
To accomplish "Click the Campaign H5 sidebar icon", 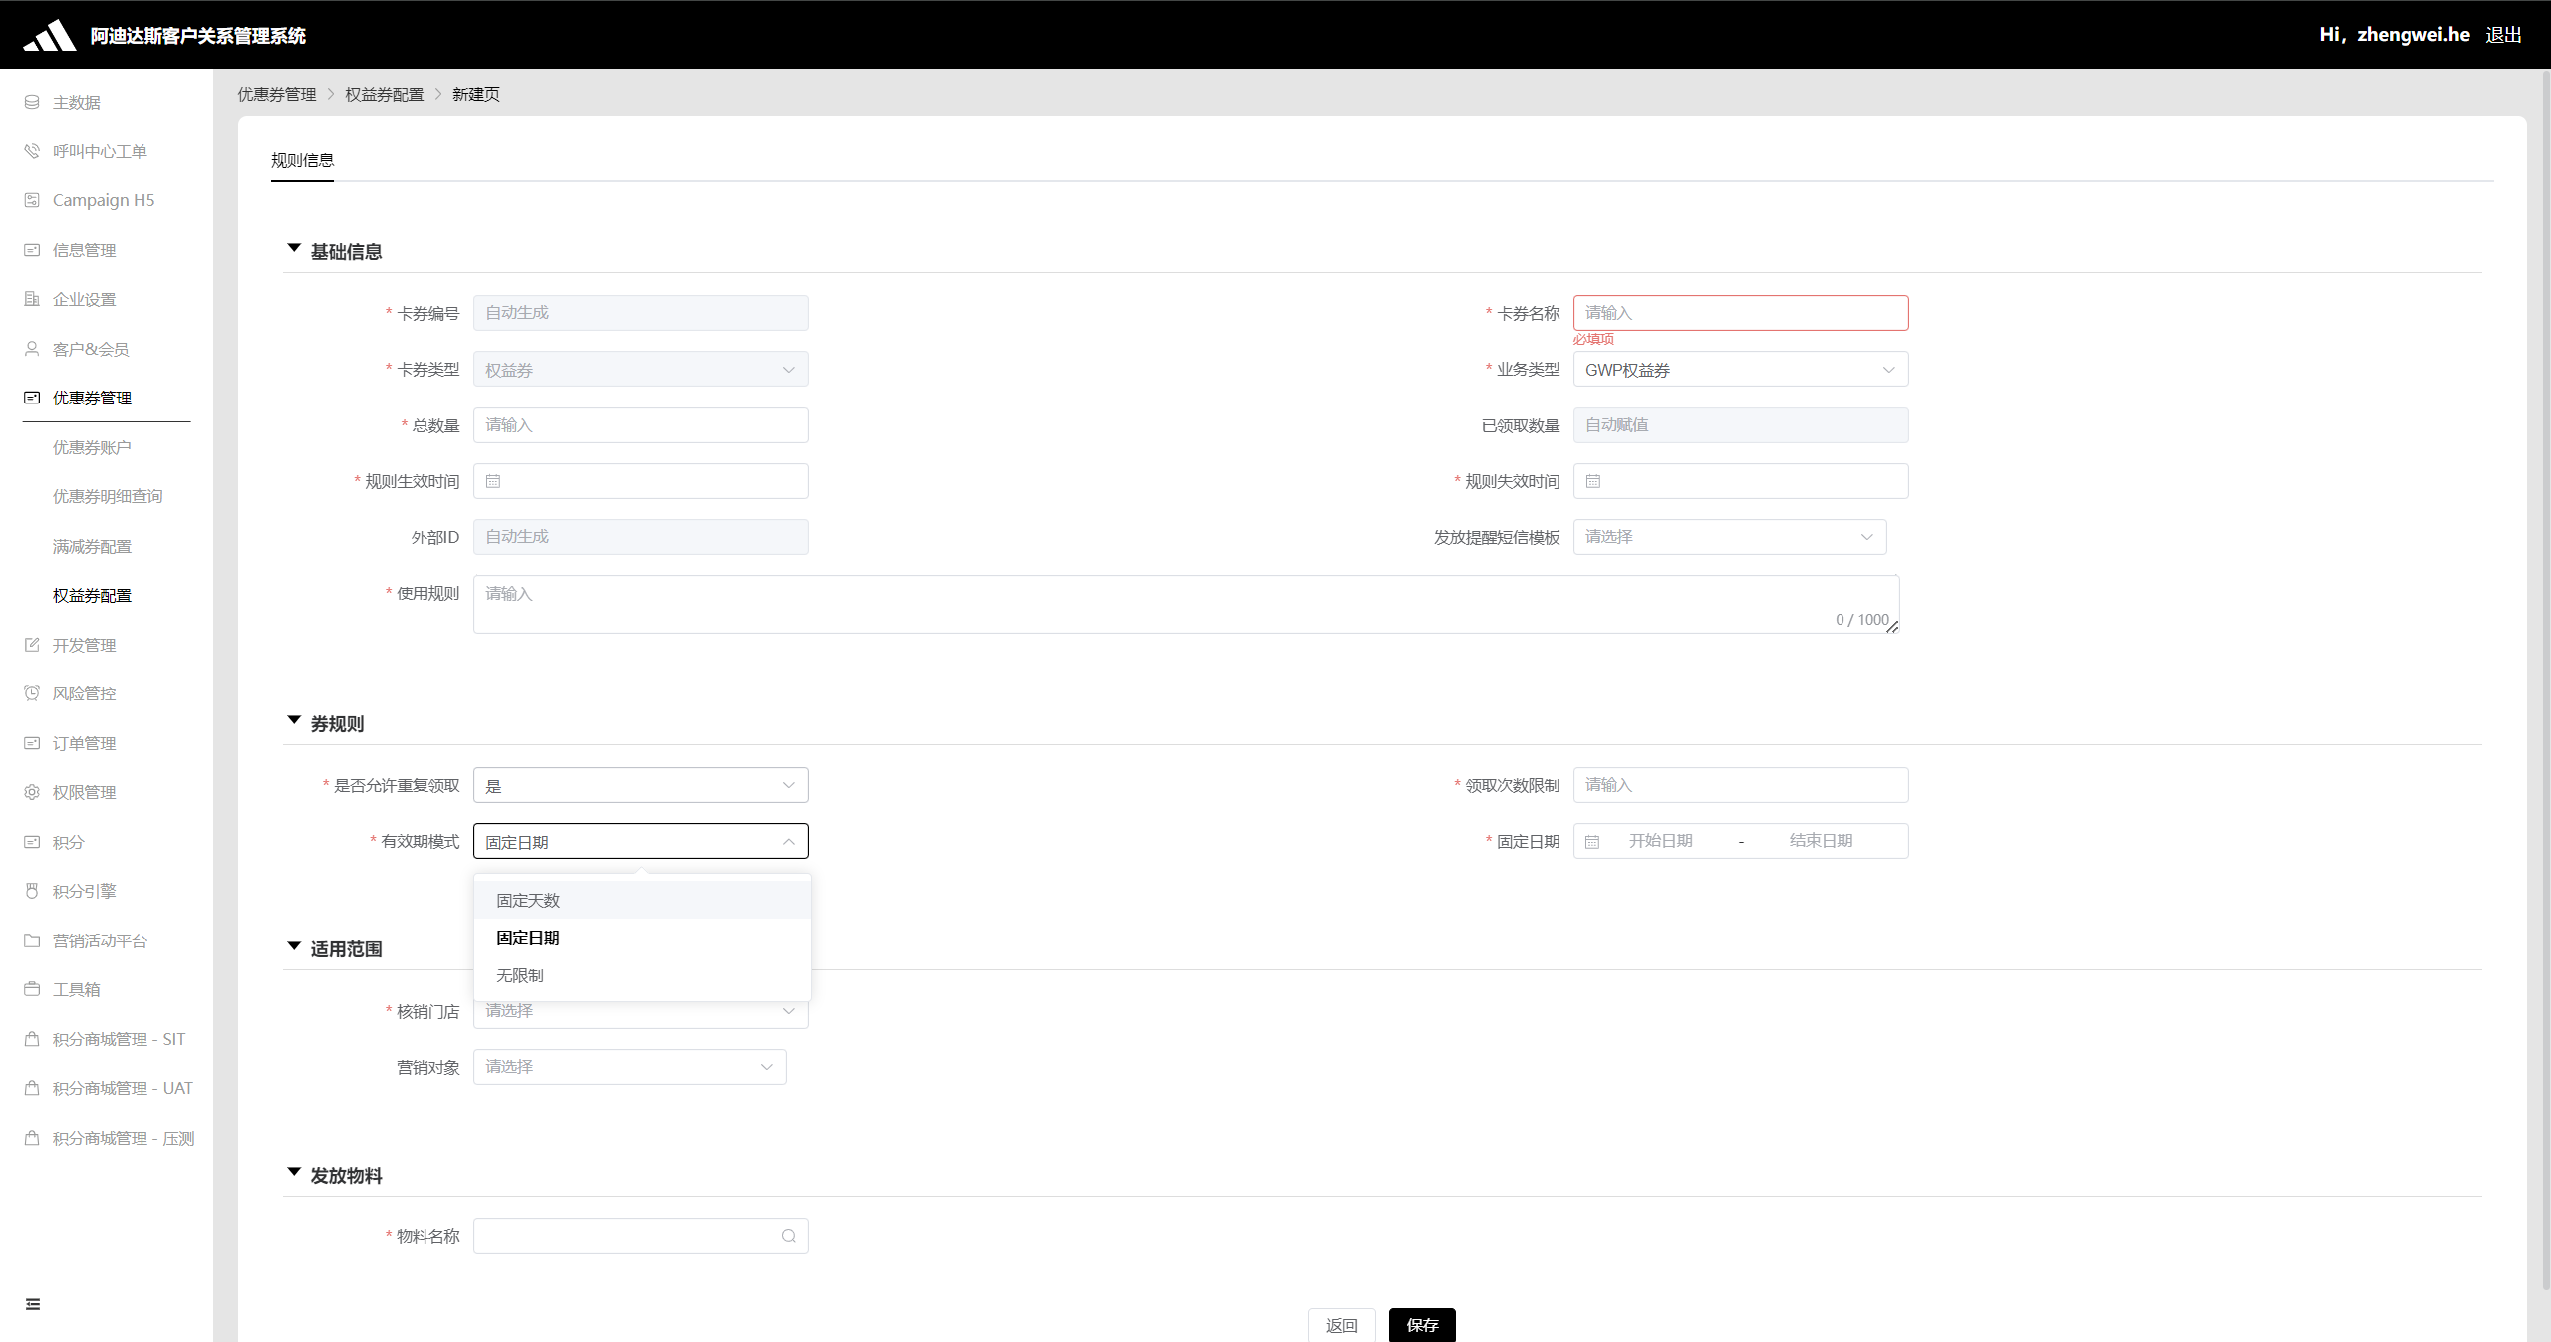I will click(x=32, y=200).
